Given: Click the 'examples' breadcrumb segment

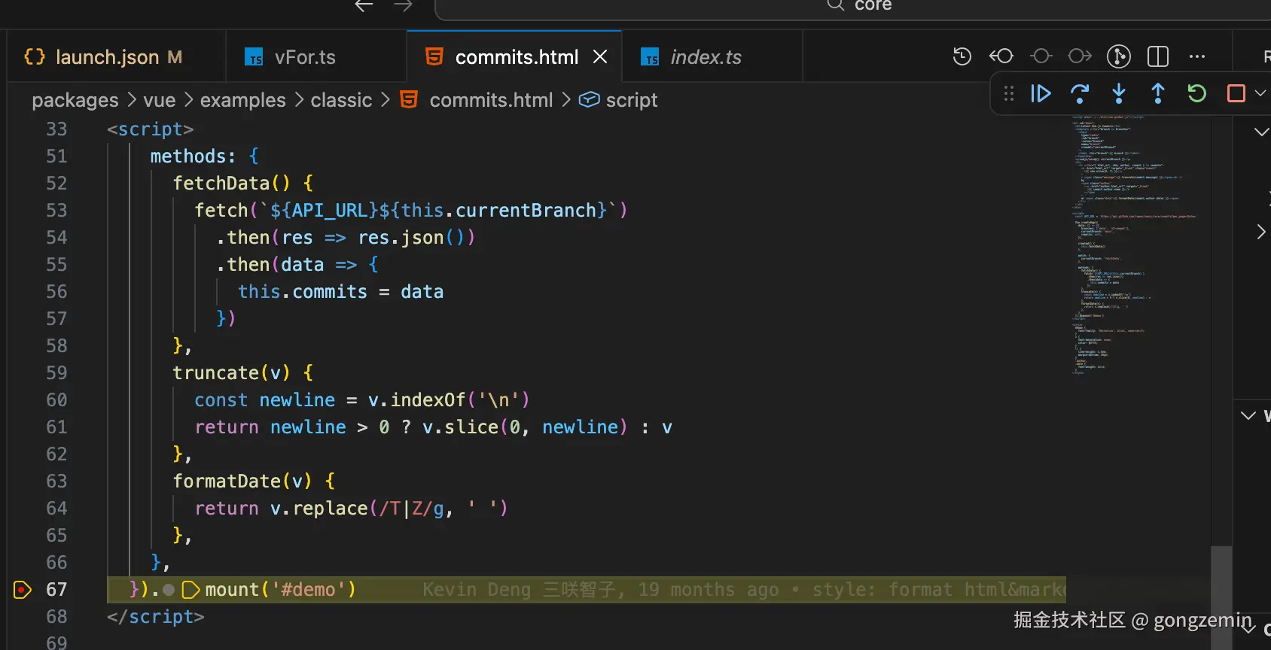Looking at the screenshot, I should (242, 100).
